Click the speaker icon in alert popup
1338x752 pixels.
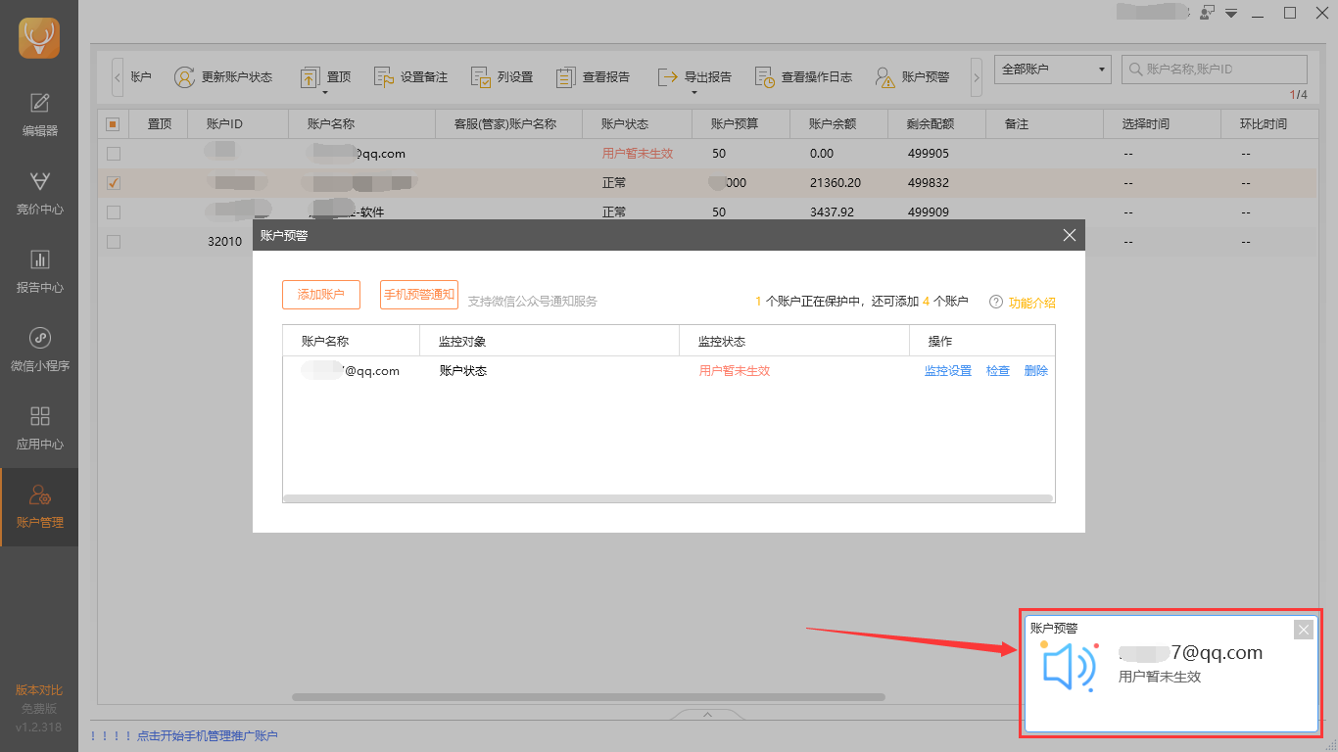pyautogui.click(x=1069, y=667)
